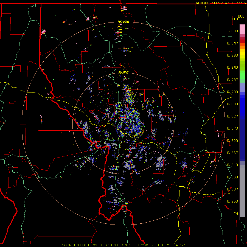Screen dimensions: 247x247
Task: Click the "[CC]" units label
Action: pyautogui.click(x=234, y=19)
